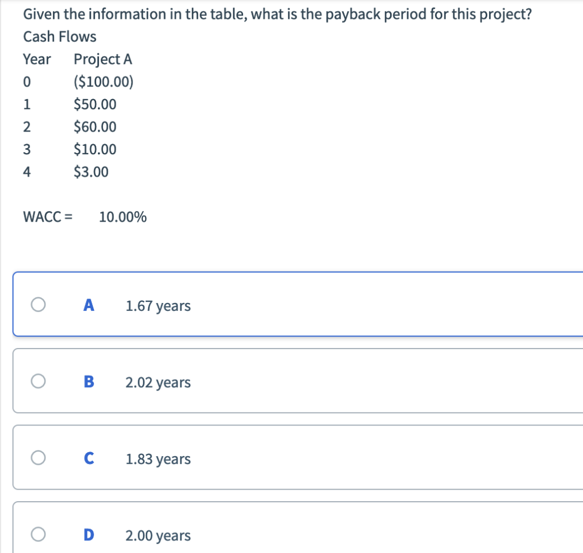Click the WACC value of 10.00%
This screenshot has width=583, height=553.
(x=123, y=216)
